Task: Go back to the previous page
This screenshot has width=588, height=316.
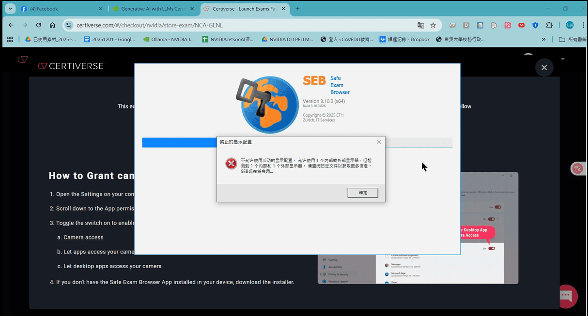Action: (x=11, y=25)
